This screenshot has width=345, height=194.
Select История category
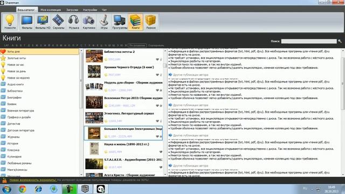coord(12,143)
